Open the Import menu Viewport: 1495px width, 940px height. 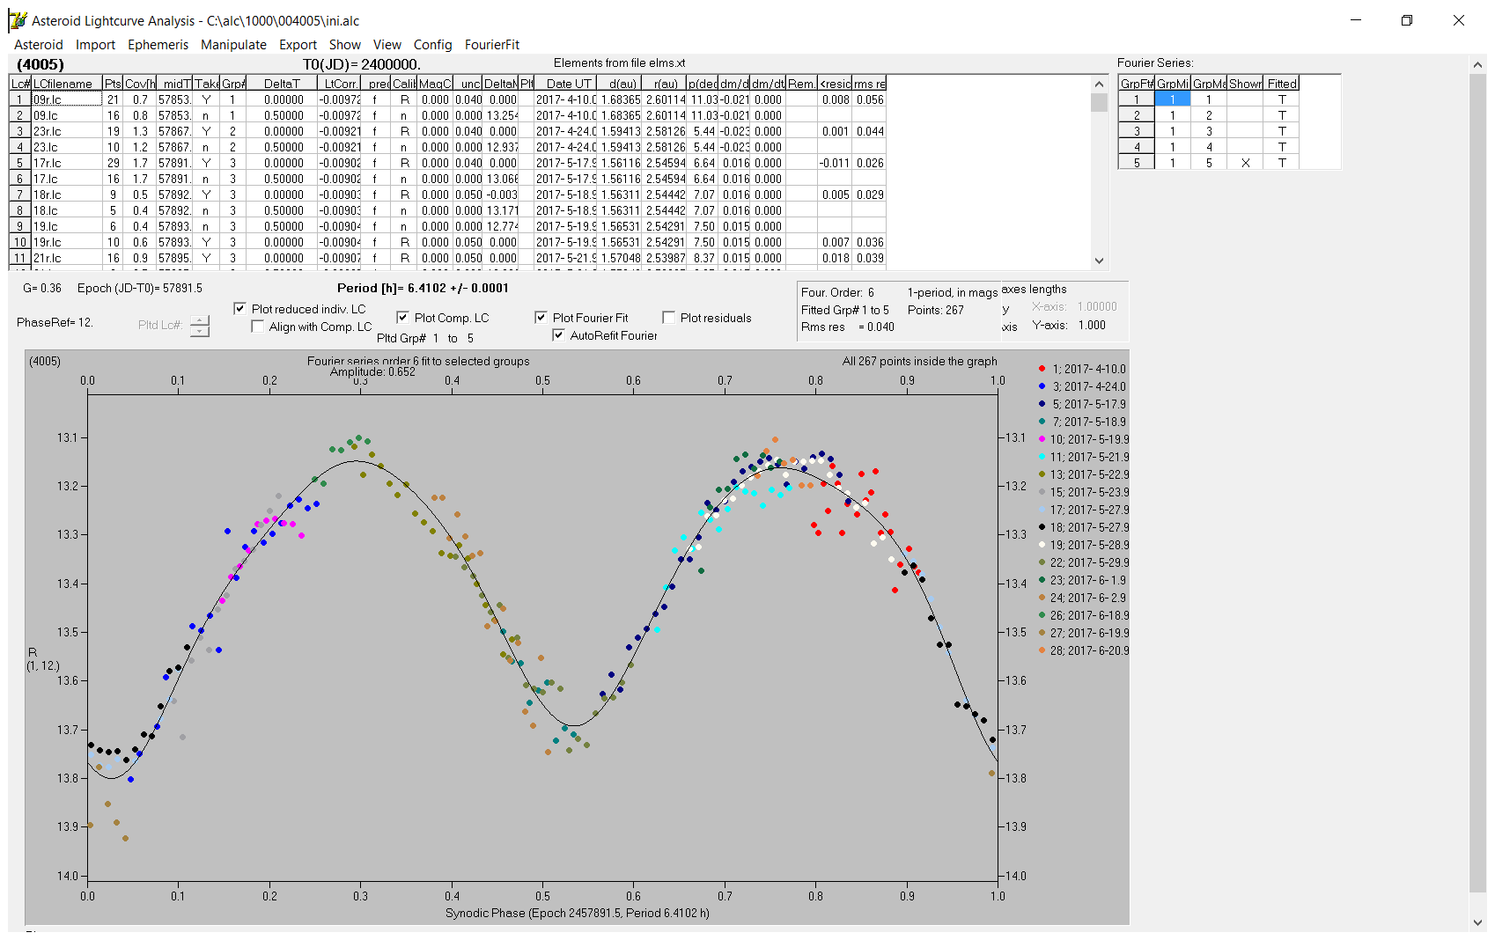pos(95,45)
